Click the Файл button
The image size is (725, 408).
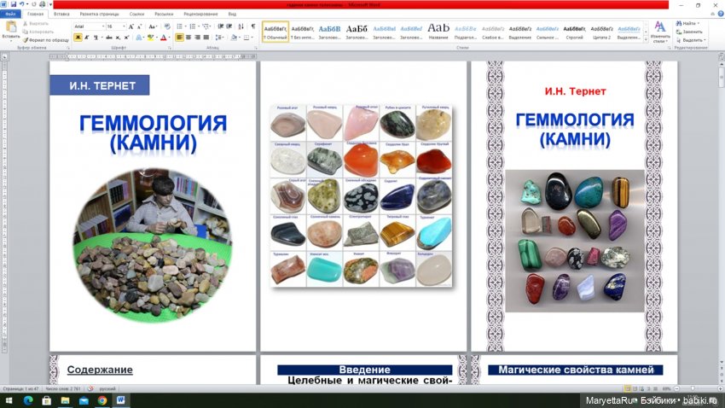tap(11, 15)
